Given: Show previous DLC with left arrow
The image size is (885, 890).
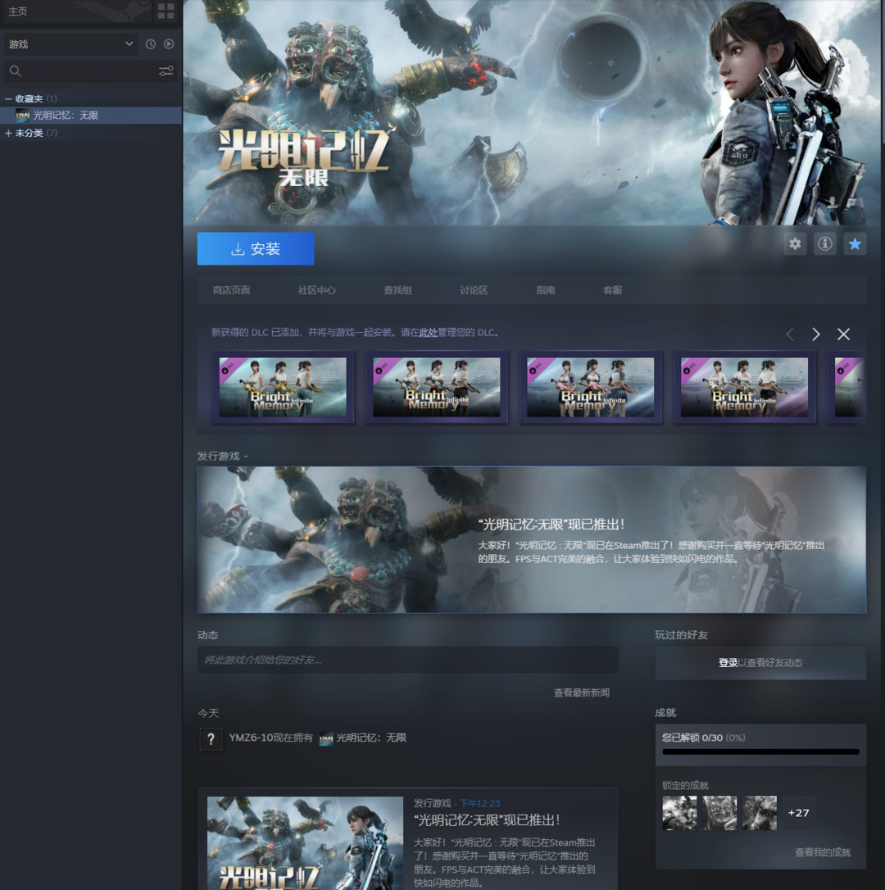Looking at the screenshot, I should [x=790, y=334].
